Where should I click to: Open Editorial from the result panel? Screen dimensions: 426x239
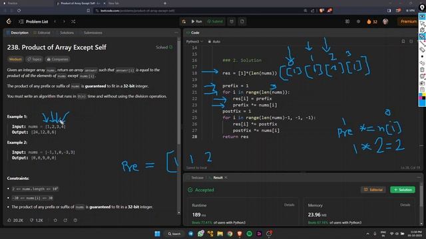click(x=373, y=190)
